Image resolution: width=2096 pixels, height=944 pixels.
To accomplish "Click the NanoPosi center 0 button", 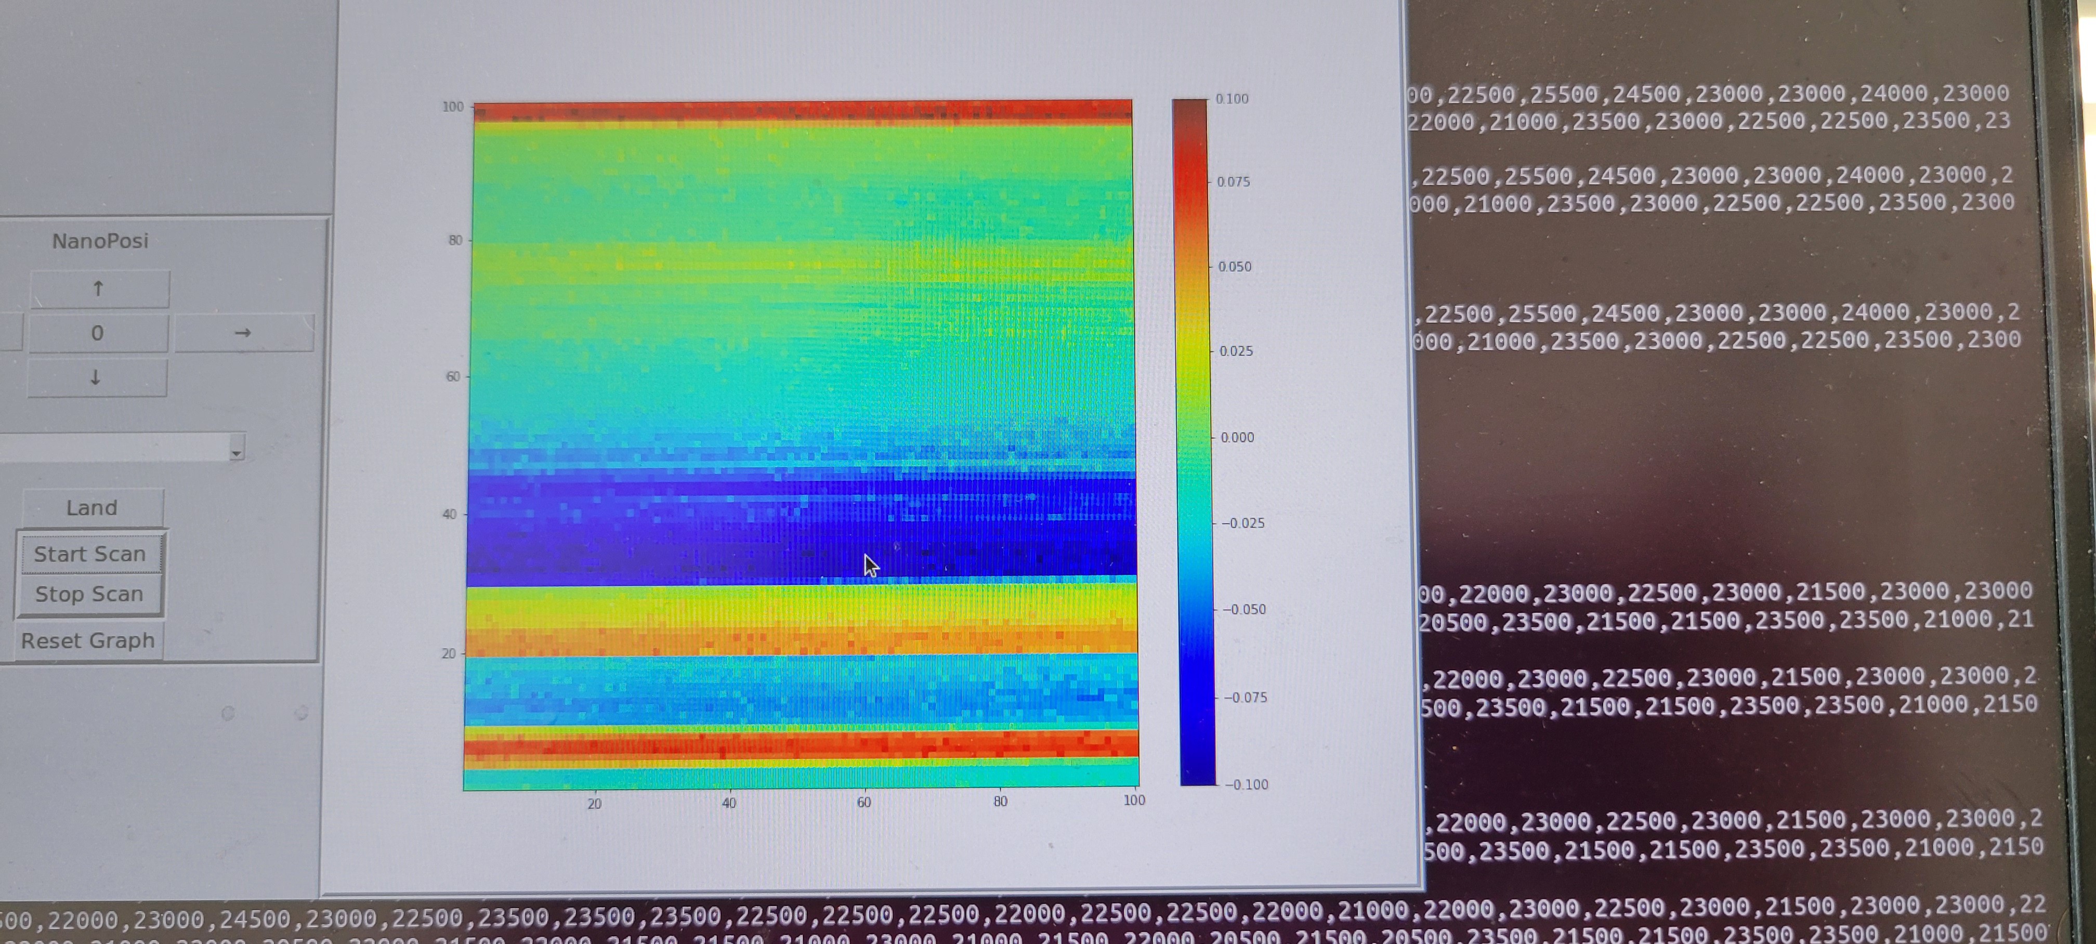I will click(98, 333).
